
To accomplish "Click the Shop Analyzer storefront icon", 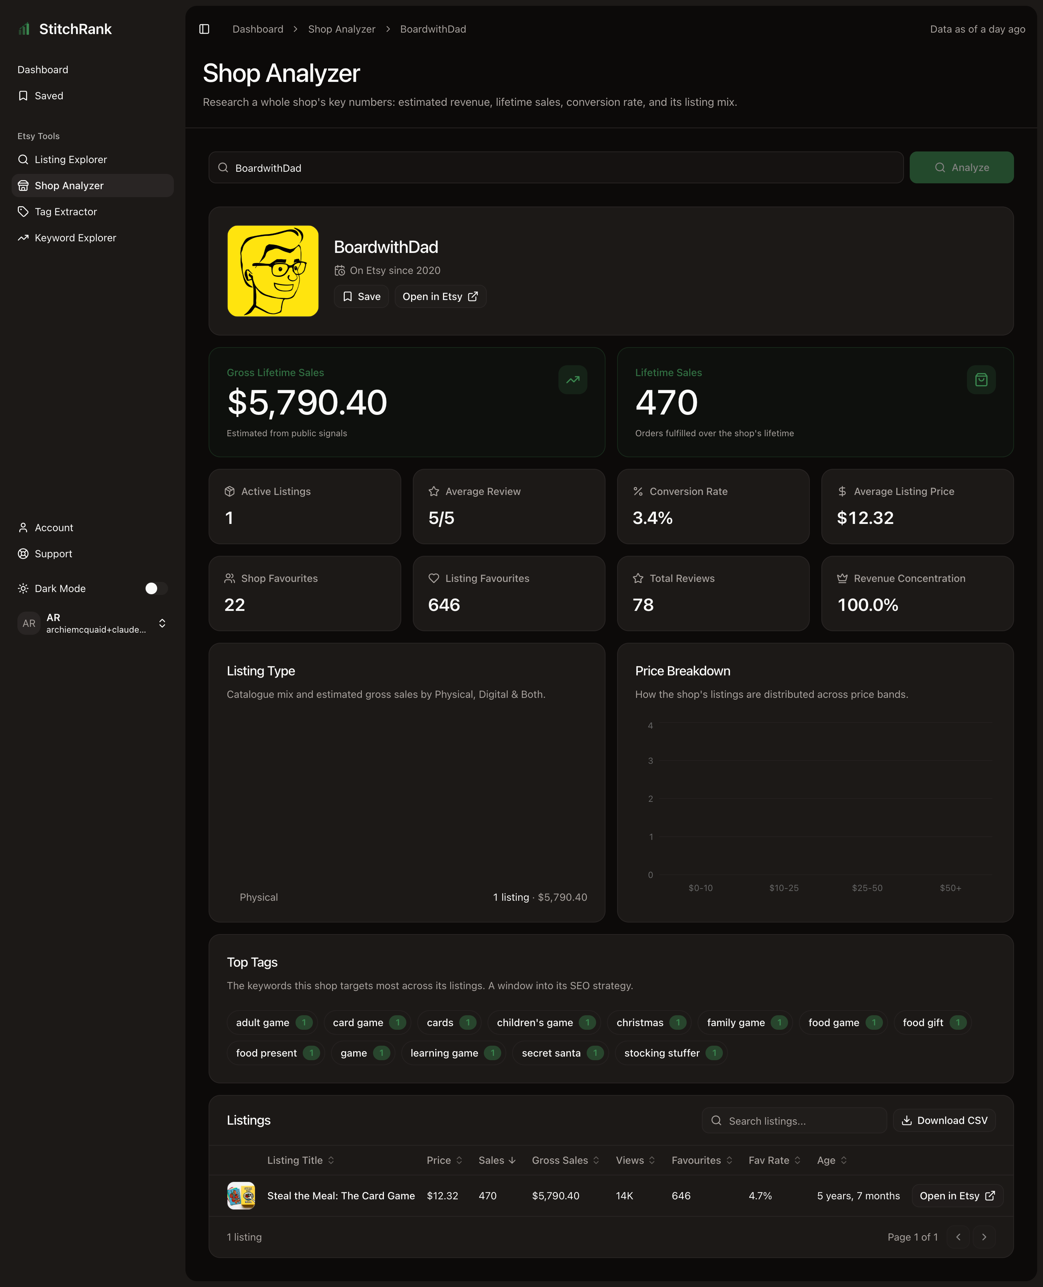I will click(23, 186).
